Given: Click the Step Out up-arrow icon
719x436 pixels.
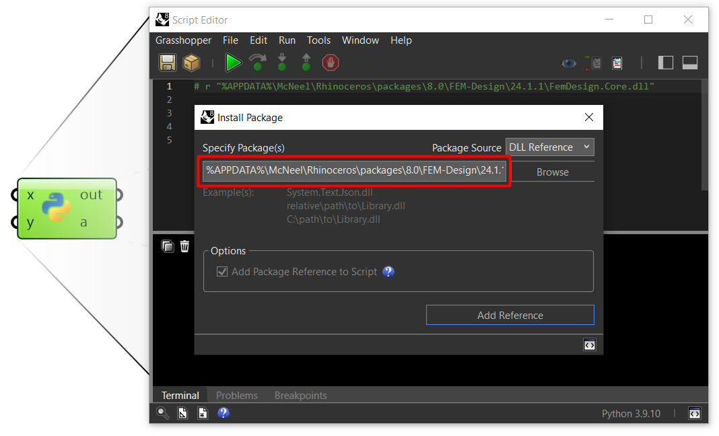Looking at the screenshot, I should [306, 63].
